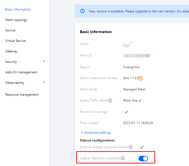Go to the Virtual Service page
The height and width of the screenshot is (166, 189).
[x=15, y=41]
